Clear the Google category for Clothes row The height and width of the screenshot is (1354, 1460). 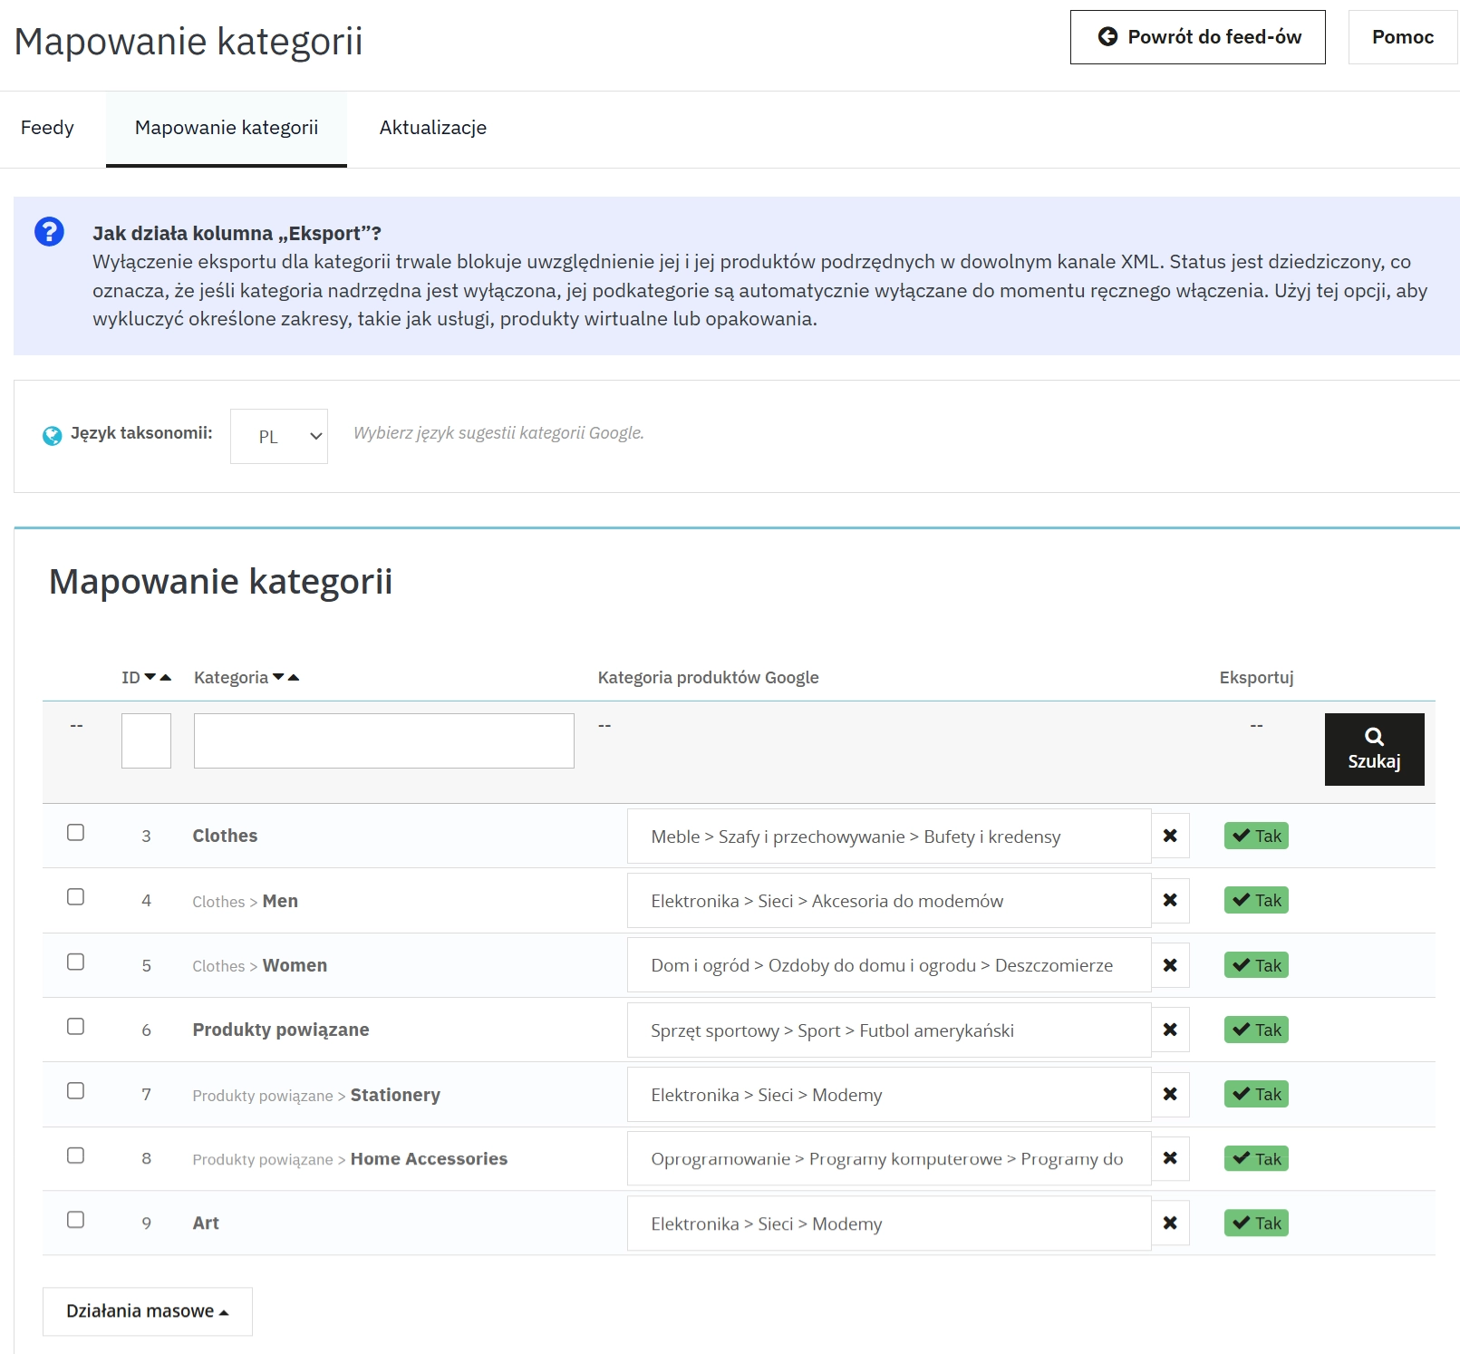[1170, 836]
